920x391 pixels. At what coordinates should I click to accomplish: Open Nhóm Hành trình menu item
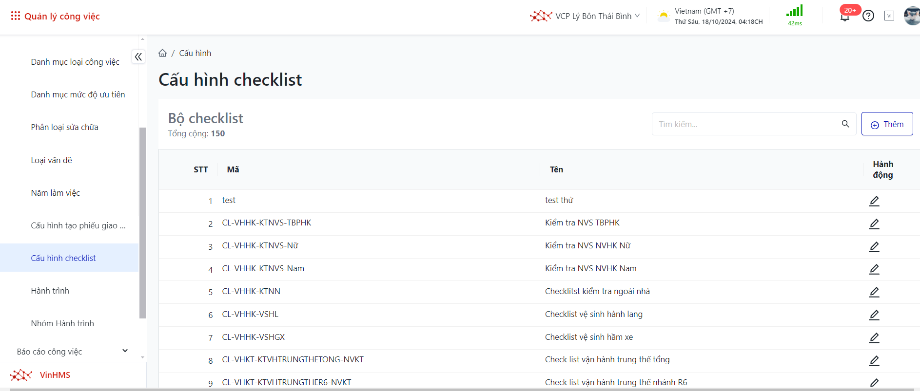(x=62, y=323)
